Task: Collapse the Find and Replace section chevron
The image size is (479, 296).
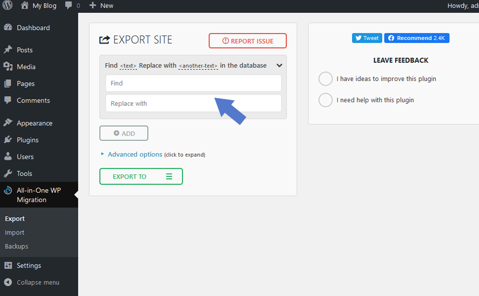Action: (279, 65)
